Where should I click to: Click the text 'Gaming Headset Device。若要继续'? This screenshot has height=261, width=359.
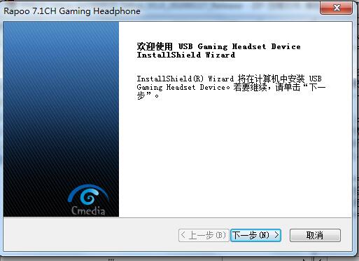[202, 87]
